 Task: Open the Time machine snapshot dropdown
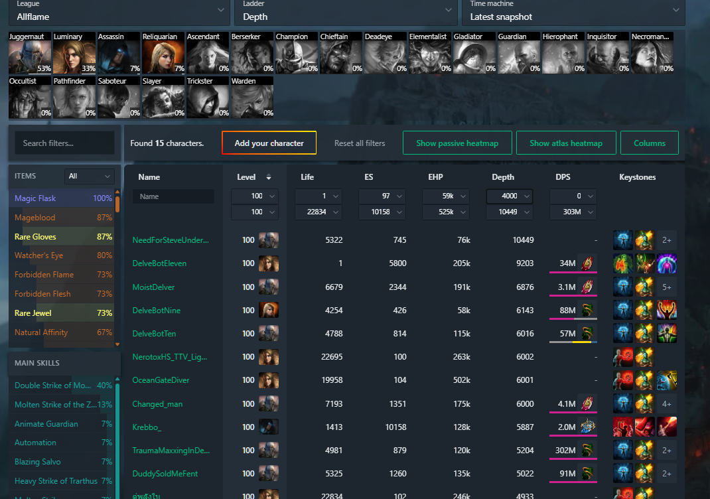[573, 13]
